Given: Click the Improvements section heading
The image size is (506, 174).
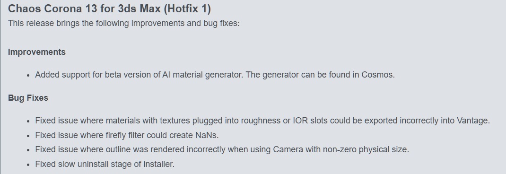Looking at the screenshot, I should click(x=37, y=52).
